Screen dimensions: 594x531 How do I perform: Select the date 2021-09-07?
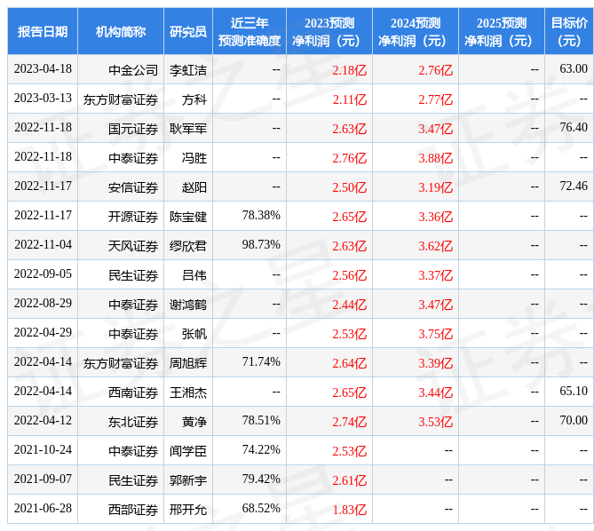pyautogui.click(x=43, y=479)
